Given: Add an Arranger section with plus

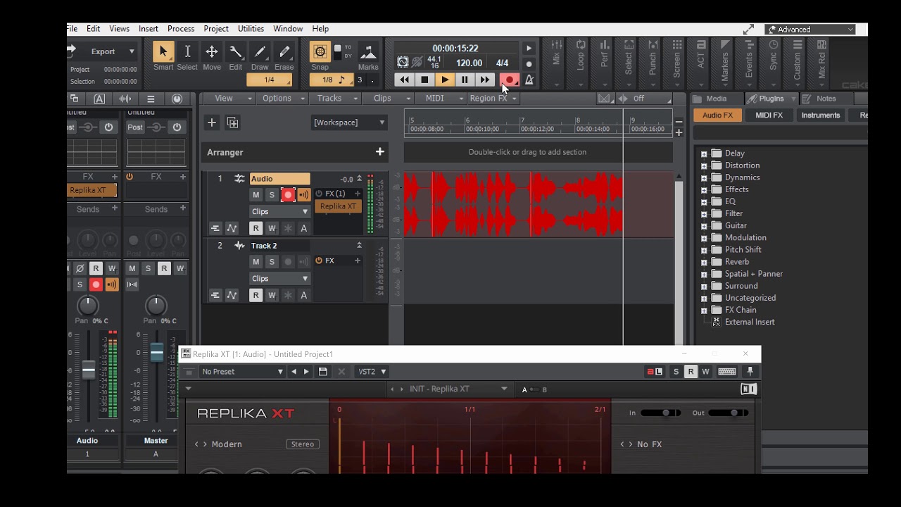Looking at the screenshot, I should point(380,151).
